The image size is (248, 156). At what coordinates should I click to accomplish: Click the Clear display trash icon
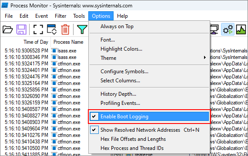click(65, 29)
